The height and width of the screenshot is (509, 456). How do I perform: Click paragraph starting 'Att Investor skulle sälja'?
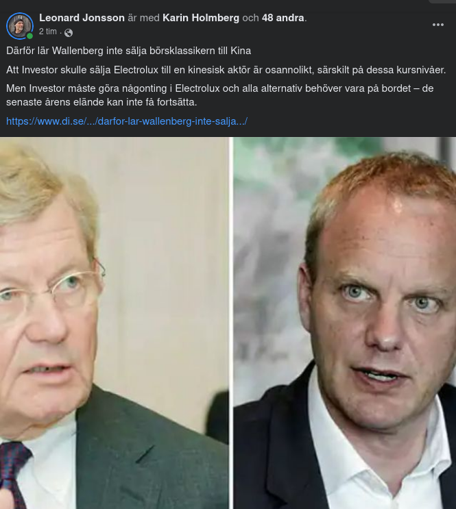tap(226, 70)
